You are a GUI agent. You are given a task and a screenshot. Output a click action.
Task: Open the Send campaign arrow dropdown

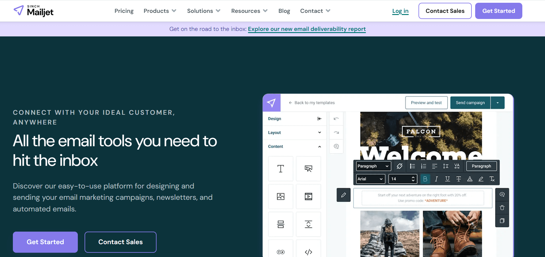498,103
